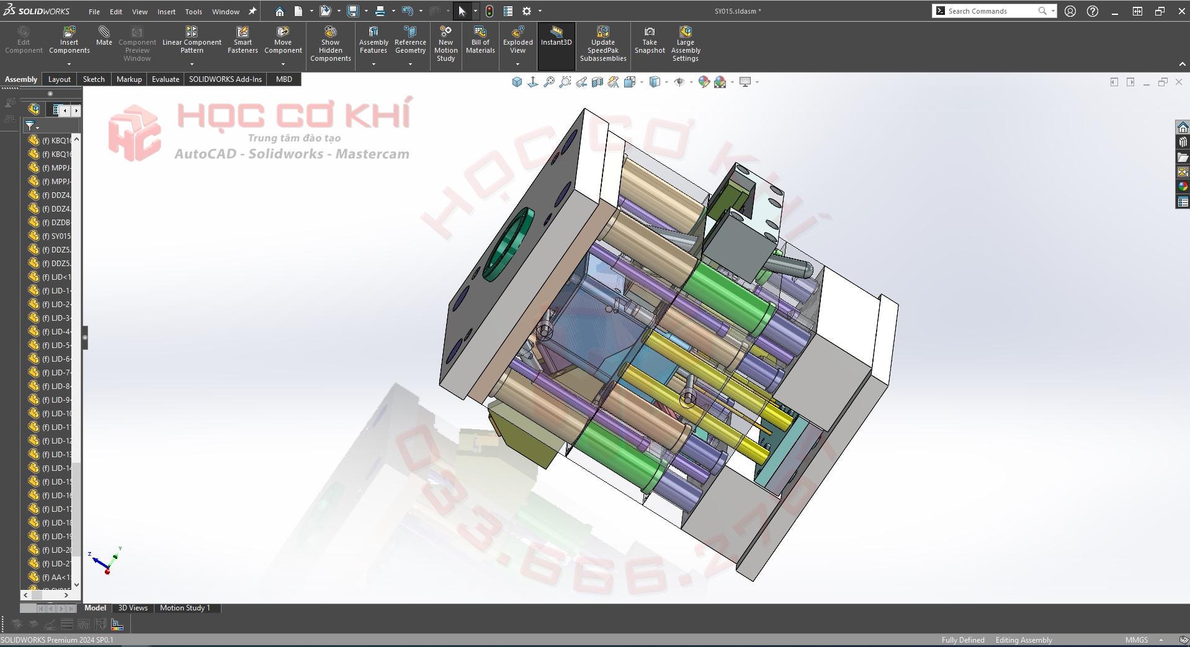
Task: Open Linear Component Pattern tool
Action: point(192,40)
